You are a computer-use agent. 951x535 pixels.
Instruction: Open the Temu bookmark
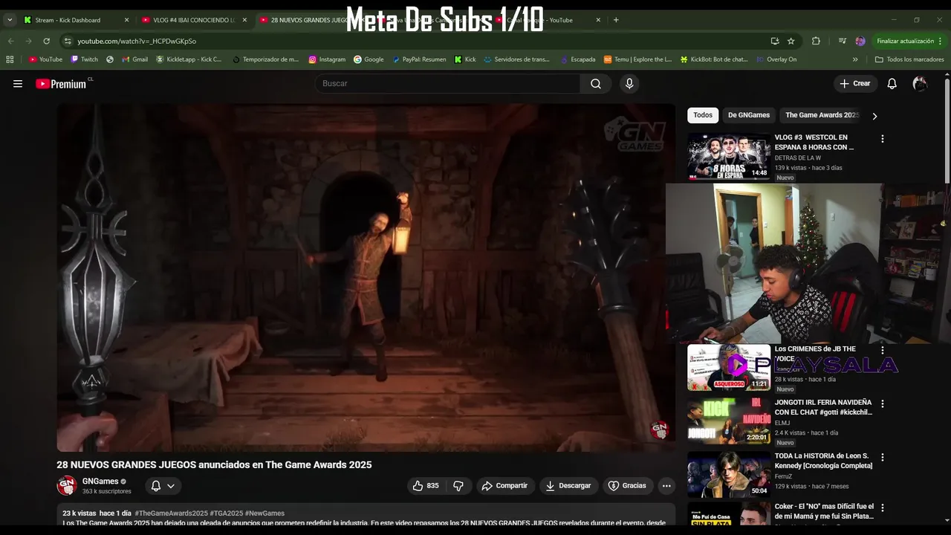[637, 59]
